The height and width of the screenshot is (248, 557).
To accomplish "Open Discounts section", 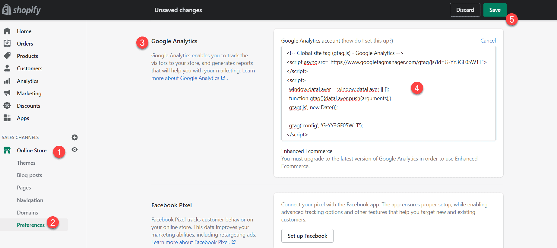I will point(29,106).
